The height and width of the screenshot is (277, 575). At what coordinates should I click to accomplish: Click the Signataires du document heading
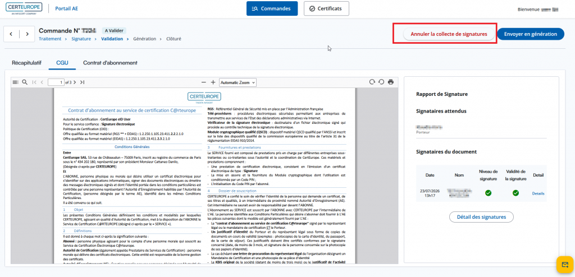coord(446,151)
